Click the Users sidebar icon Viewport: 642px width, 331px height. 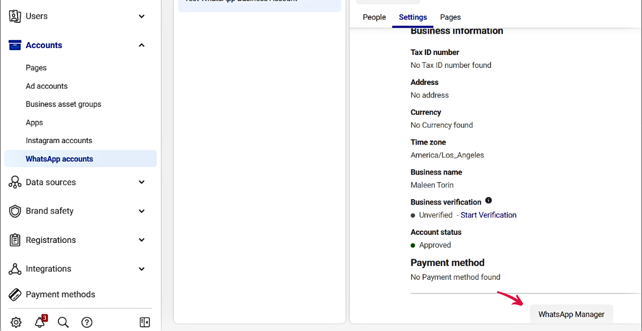click(x=15, y=16)
